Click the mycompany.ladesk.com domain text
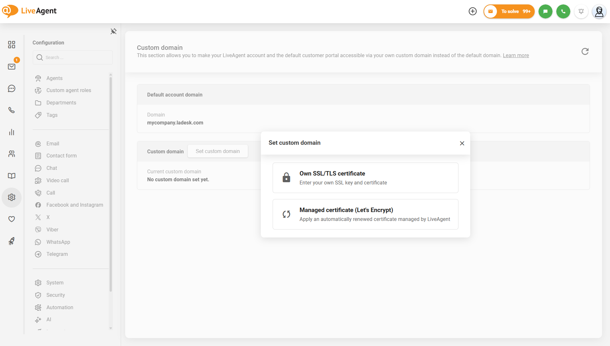Screen dimensions: 610x346 (175, 123)
